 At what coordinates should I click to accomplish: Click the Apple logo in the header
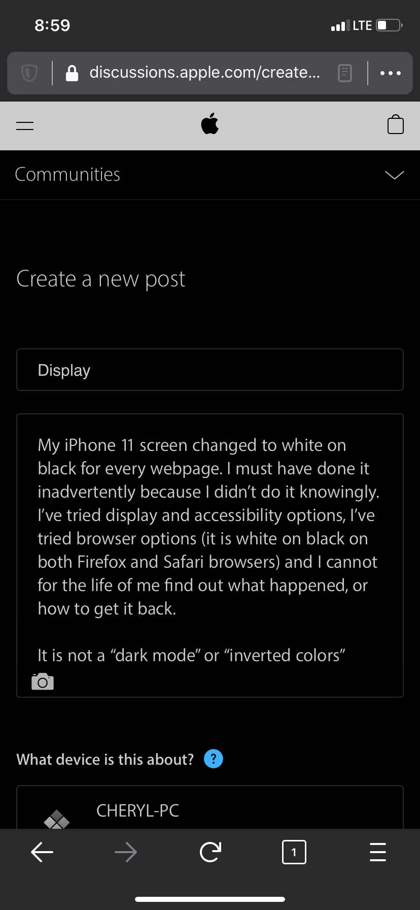click(210, 123)
